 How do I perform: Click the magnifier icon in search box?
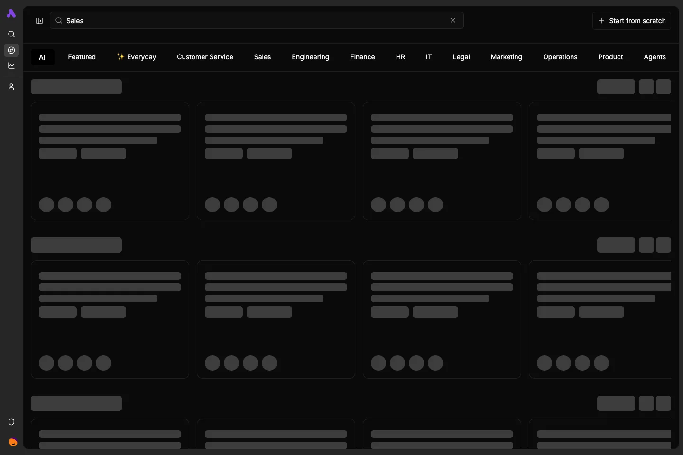(59, 21)
